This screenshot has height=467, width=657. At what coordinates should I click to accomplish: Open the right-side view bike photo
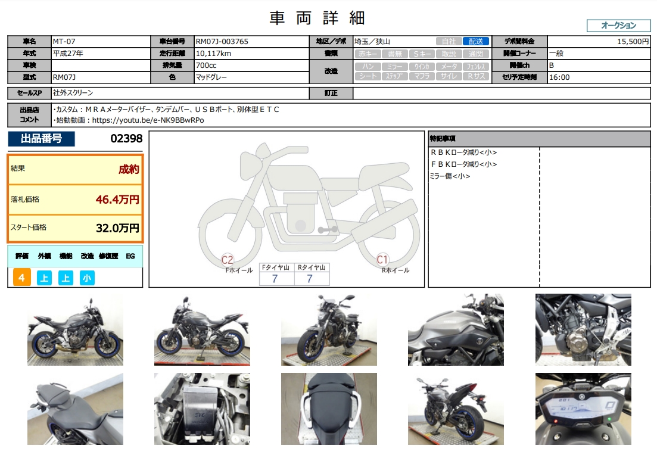click(76, 330)
